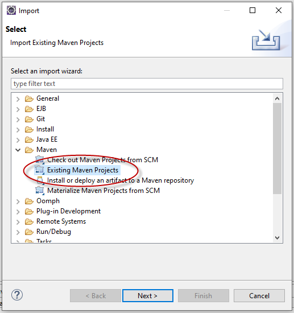This screenshot has height=313, width=294.
Task: Select the Remote Systems tree item
Action: point(61,221)
